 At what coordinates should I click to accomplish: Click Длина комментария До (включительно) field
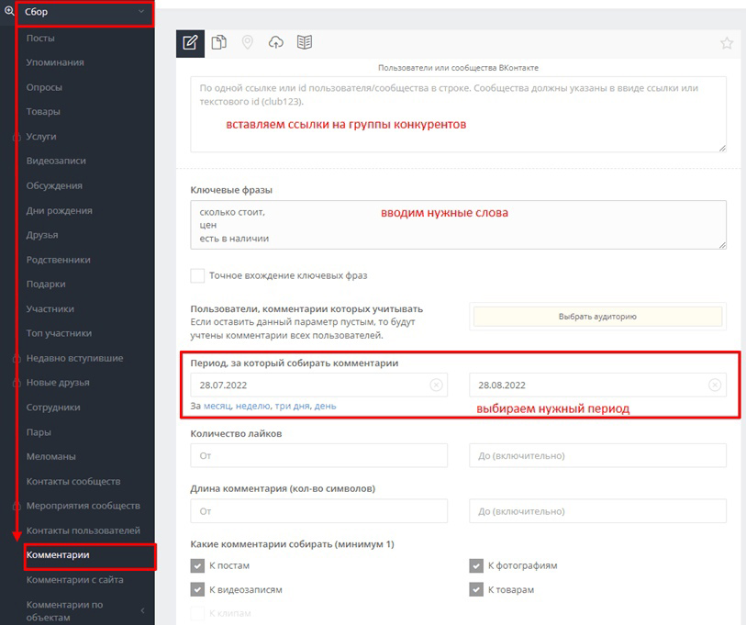coord(597,511)
